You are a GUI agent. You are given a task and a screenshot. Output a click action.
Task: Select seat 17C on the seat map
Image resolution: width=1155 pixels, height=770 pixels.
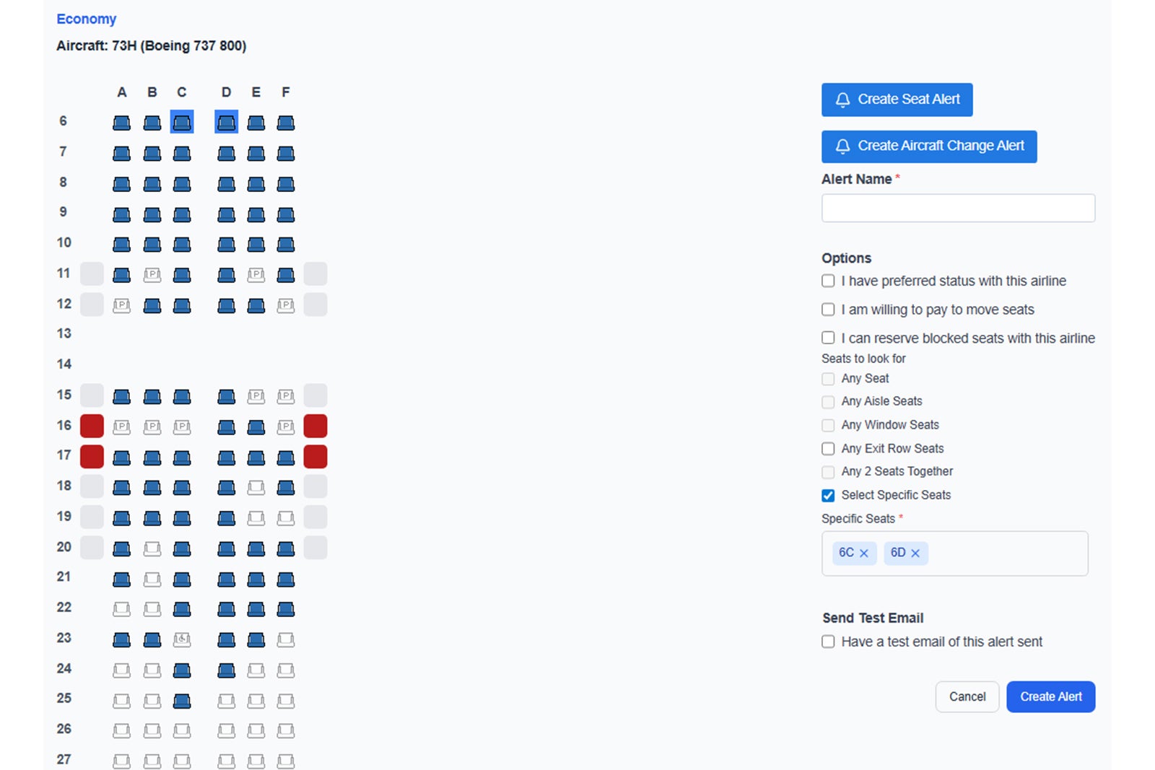tap(182, 458)
